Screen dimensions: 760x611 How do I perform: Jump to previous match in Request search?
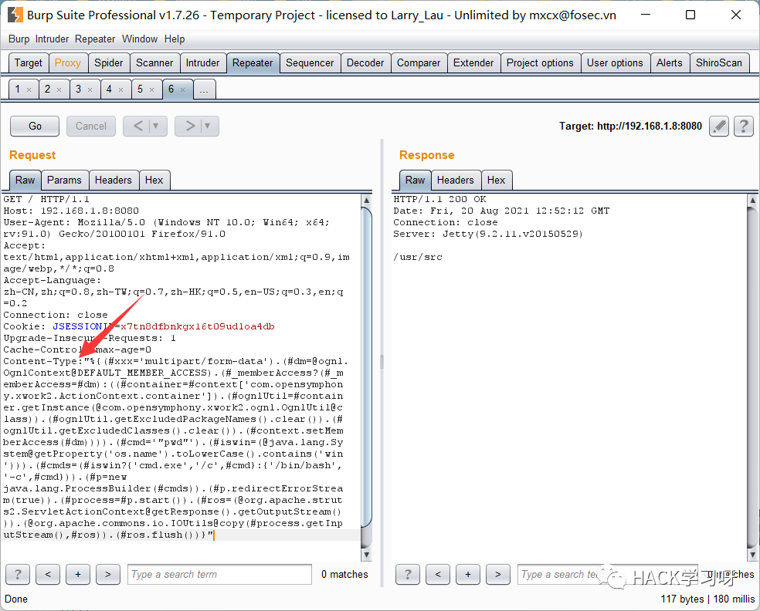[x=48, y=575]
